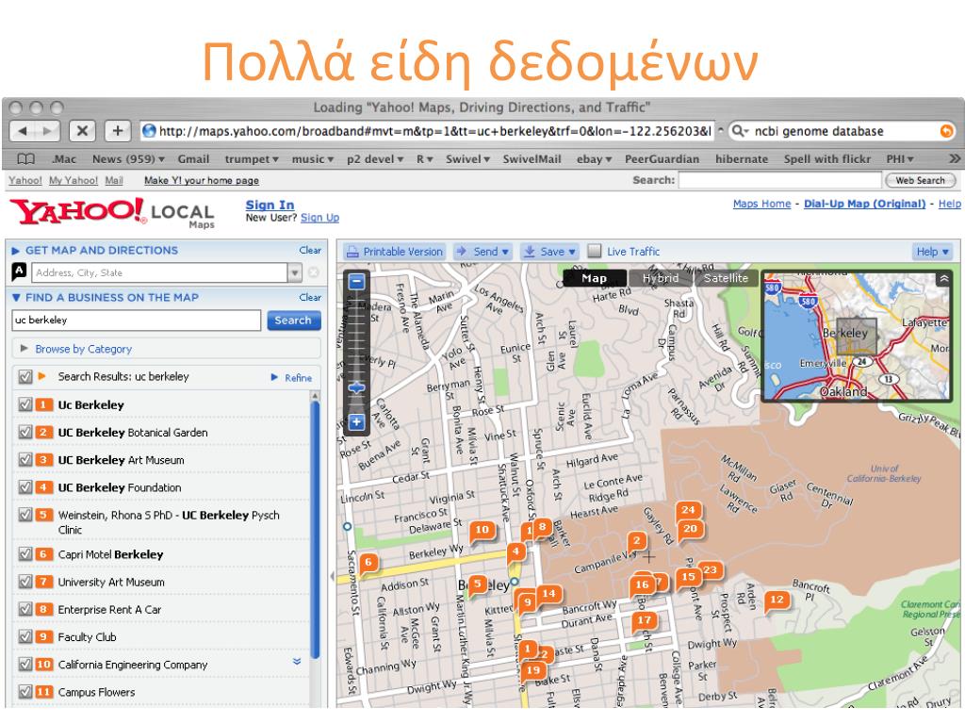This screenshot has width=965, height=724.
Task: Uncheck Faculty Club checkbox
Action: click(25, 636)
